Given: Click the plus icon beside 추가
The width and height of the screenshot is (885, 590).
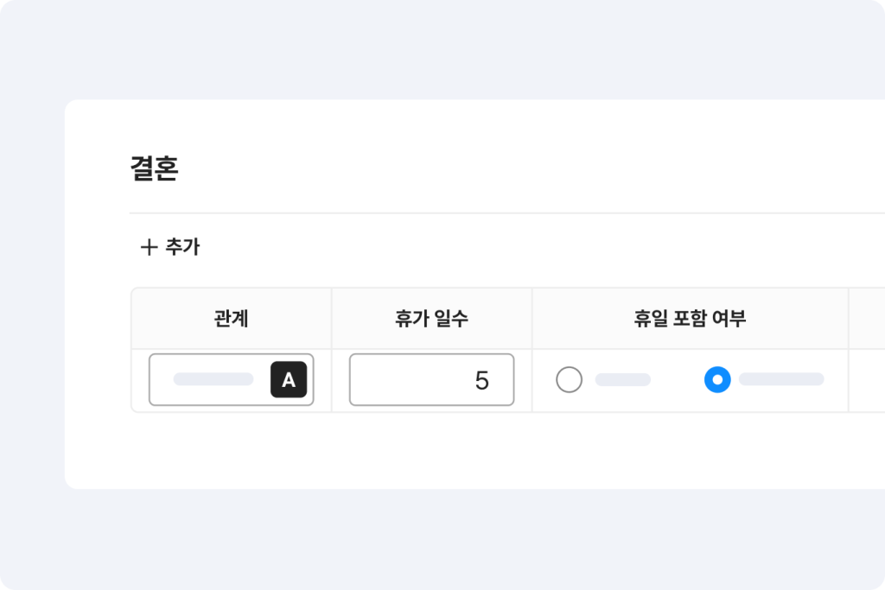Looking at the screenshot, I should point(149,248).
